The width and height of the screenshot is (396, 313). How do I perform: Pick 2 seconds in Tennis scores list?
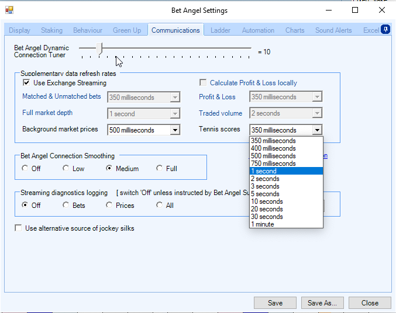286,179
